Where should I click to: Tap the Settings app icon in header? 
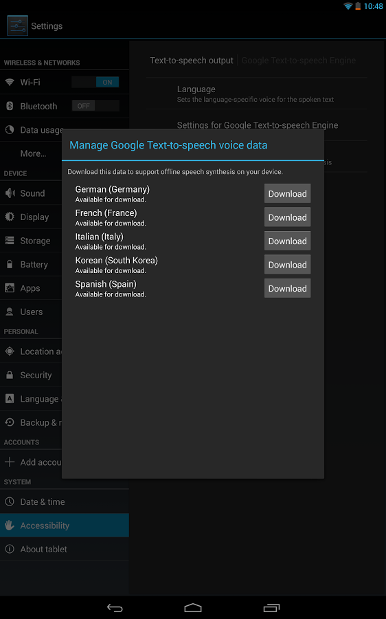[17, 25]
